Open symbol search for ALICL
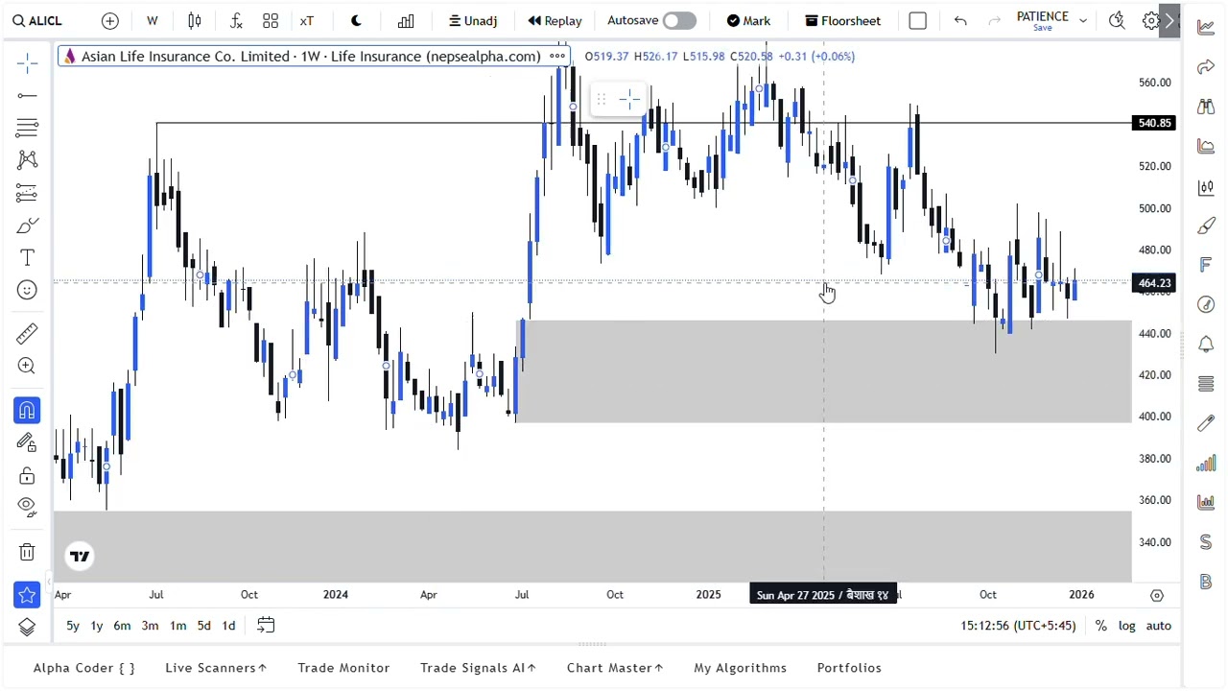Viewport: 1228px width, 691px height. coord(37,20)
